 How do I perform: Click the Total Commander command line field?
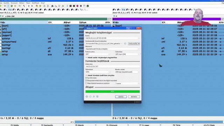click(x=149, y=122)
